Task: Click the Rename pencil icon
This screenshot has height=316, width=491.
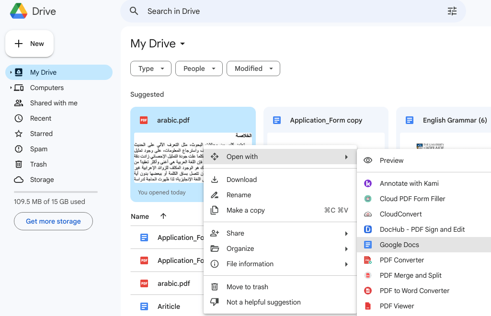Action: coord(215,195)
